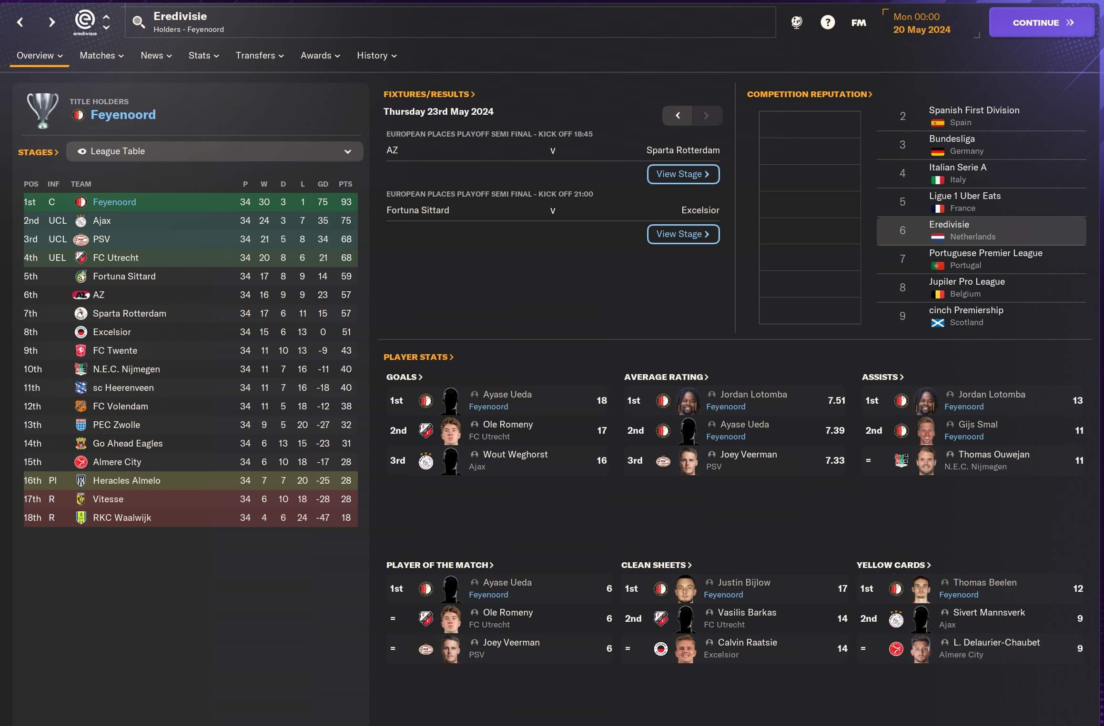Open the GOALS stats link
1104x726 pixels.
click(404, 377)
